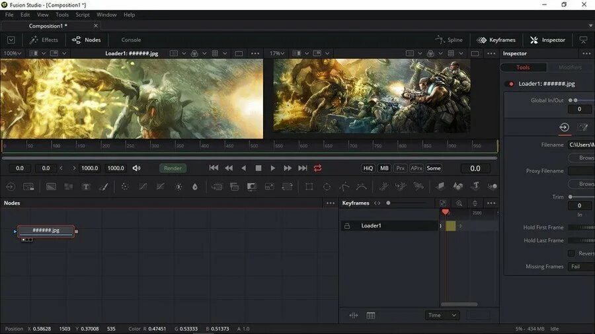
Task: Toggle loop playback button
Action: tap(317, 168)
